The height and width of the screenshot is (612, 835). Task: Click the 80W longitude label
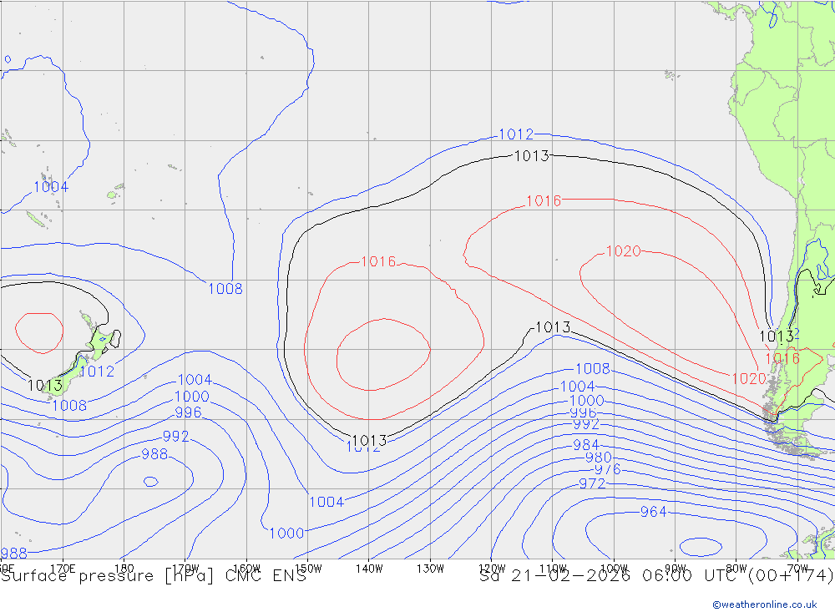(x=736, y=569)
